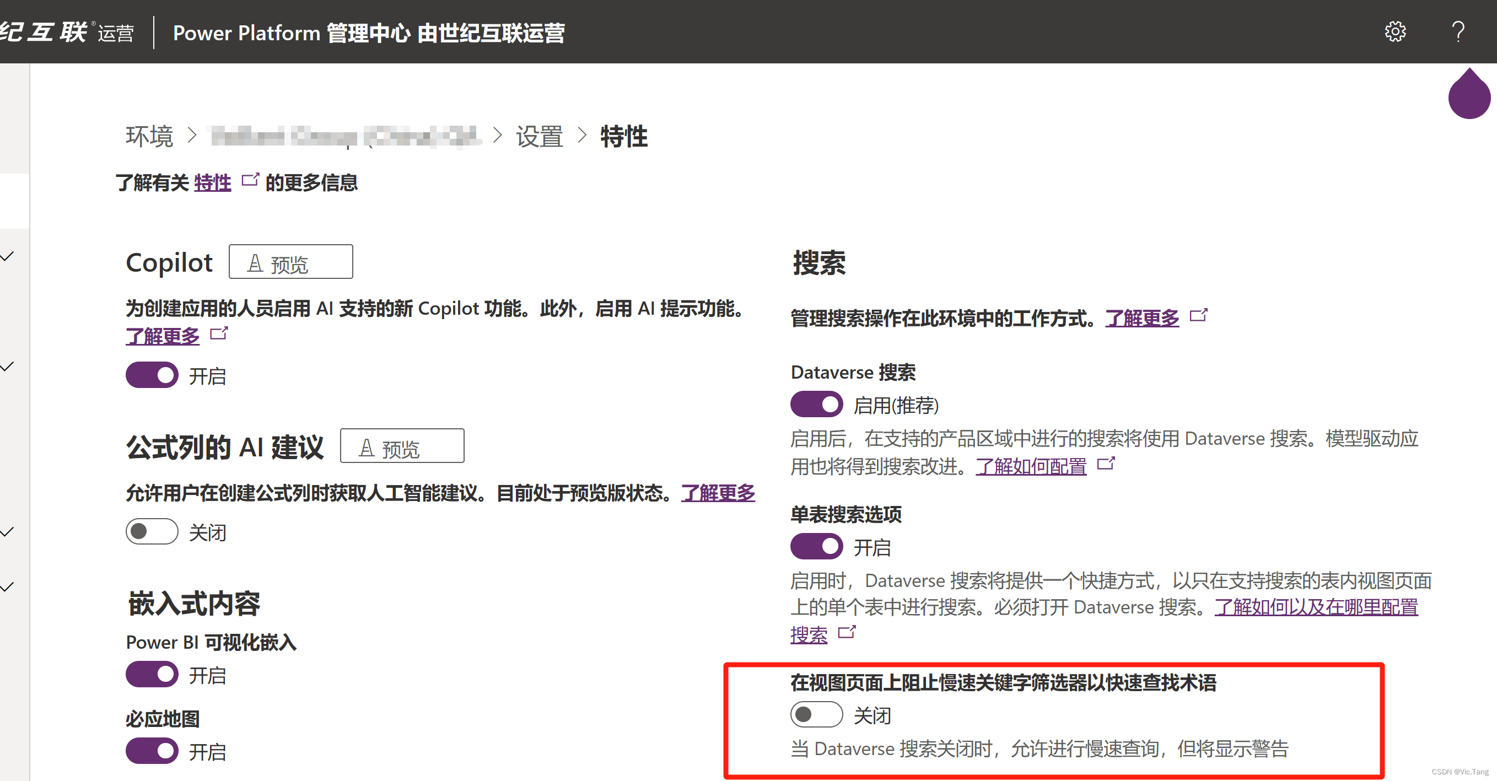Open the help question mark
Viewport: 1497px width, 781px height.
1457,31
